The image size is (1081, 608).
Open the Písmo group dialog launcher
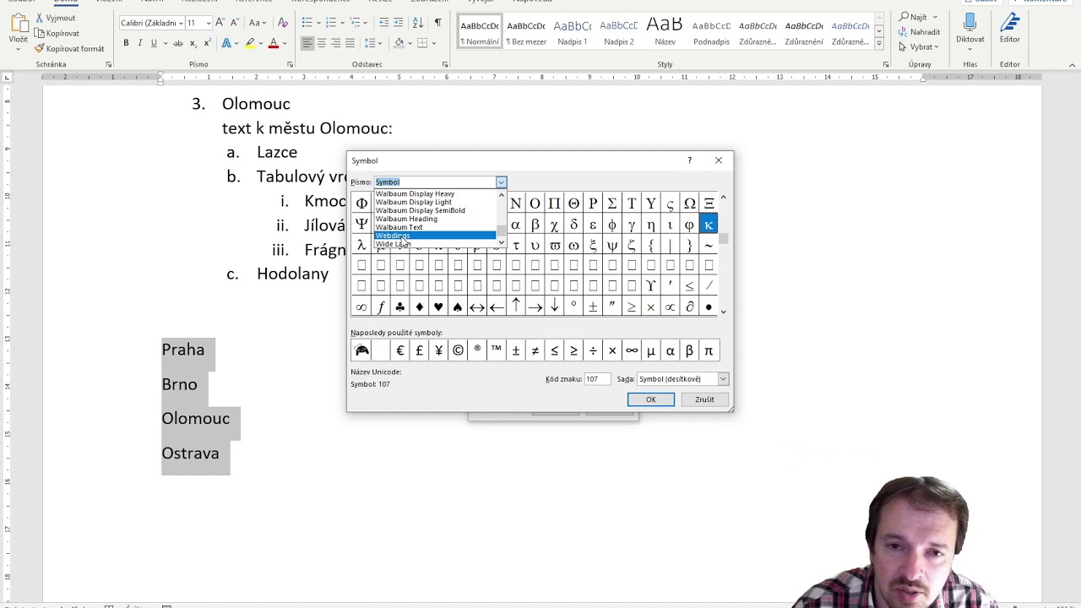click(290, 64)
